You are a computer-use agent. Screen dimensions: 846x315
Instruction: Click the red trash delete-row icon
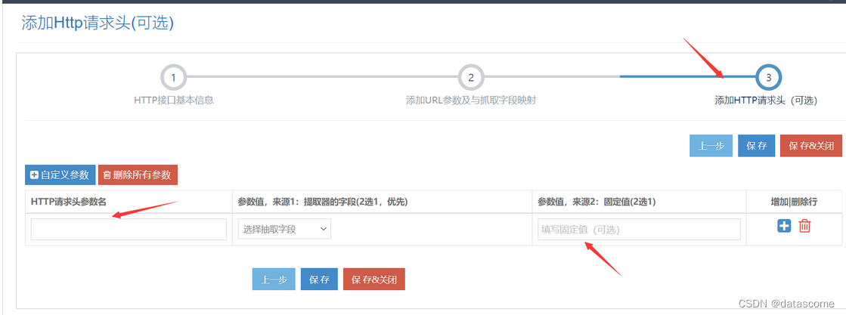(804, 226)
